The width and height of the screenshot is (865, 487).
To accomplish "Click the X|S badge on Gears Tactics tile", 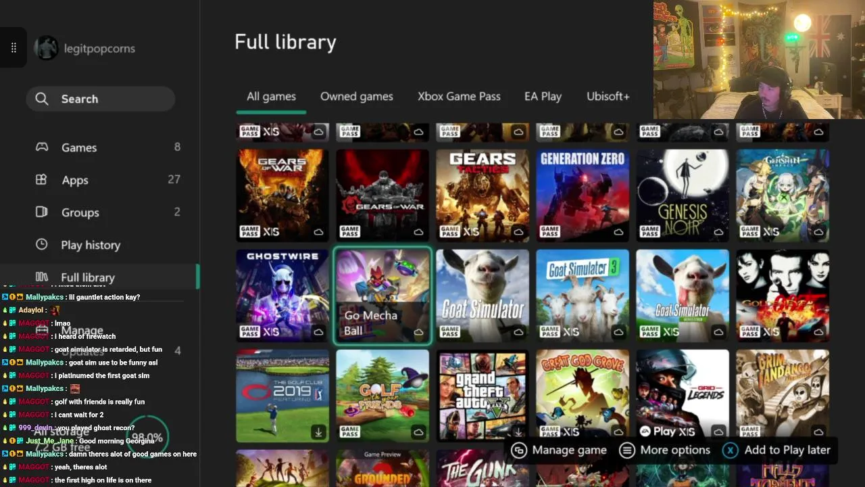I will coord(471,231).
